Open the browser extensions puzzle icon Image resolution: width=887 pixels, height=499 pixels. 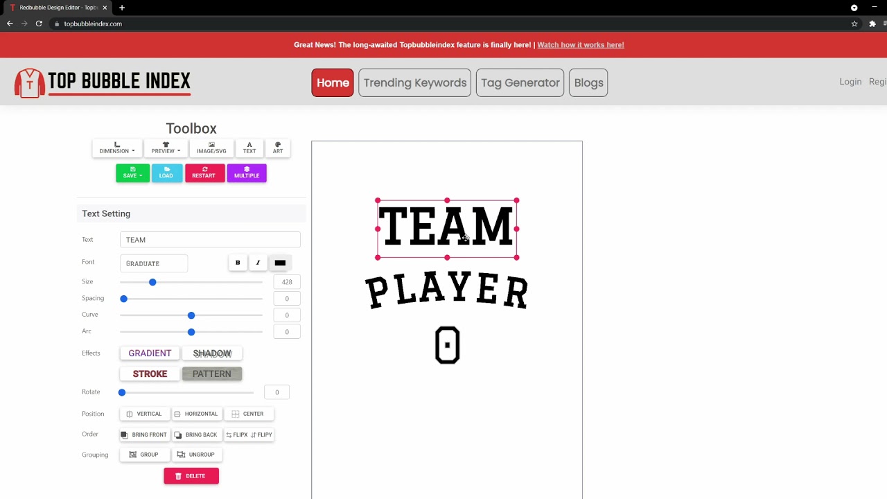click(872, 24)
